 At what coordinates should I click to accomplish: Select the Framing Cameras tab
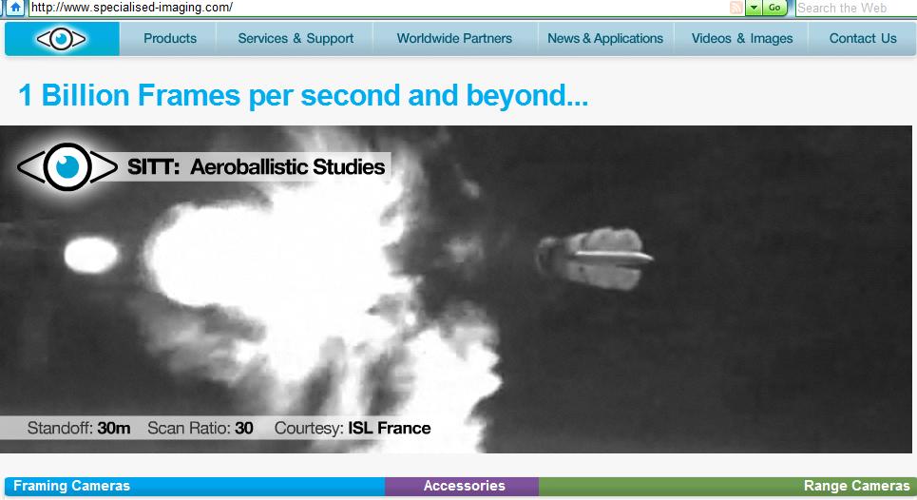(72, 486)
